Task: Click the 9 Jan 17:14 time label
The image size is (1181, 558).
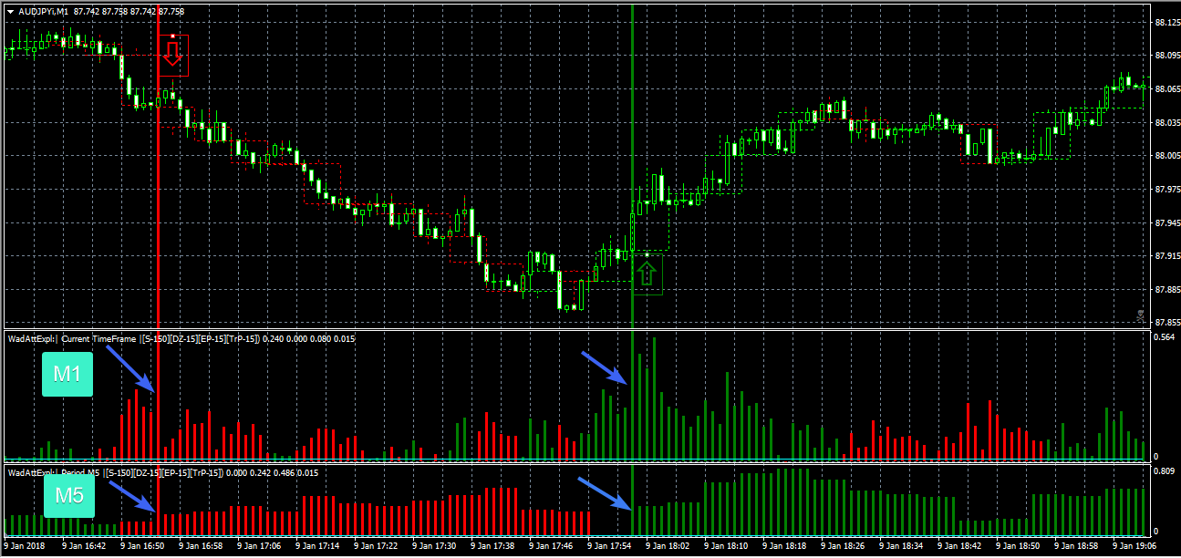Action: 318,546
